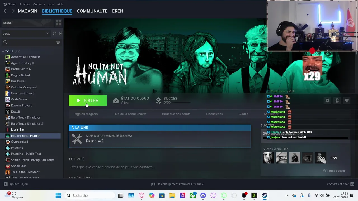Select Sneak Out game

click(18, 166)
